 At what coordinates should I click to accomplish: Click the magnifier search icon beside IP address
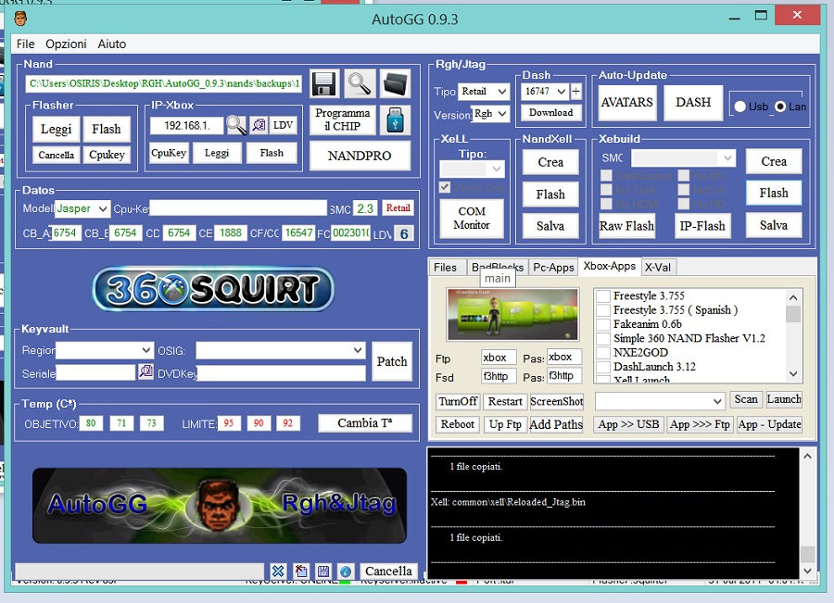click(x=236, y=125)
